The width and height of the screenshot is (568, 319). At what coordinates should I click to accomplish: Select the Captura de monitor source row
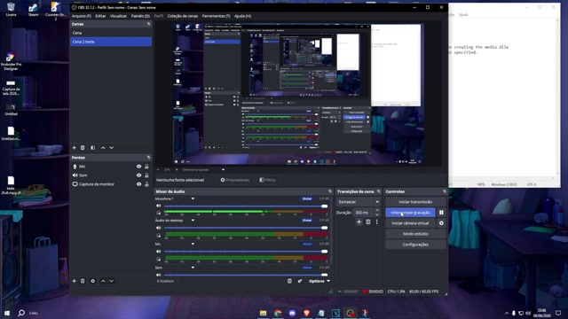[111, 184]
